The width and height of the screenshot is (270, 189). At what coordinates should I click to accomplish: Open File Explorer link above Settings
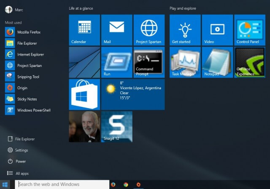point(21,139)
